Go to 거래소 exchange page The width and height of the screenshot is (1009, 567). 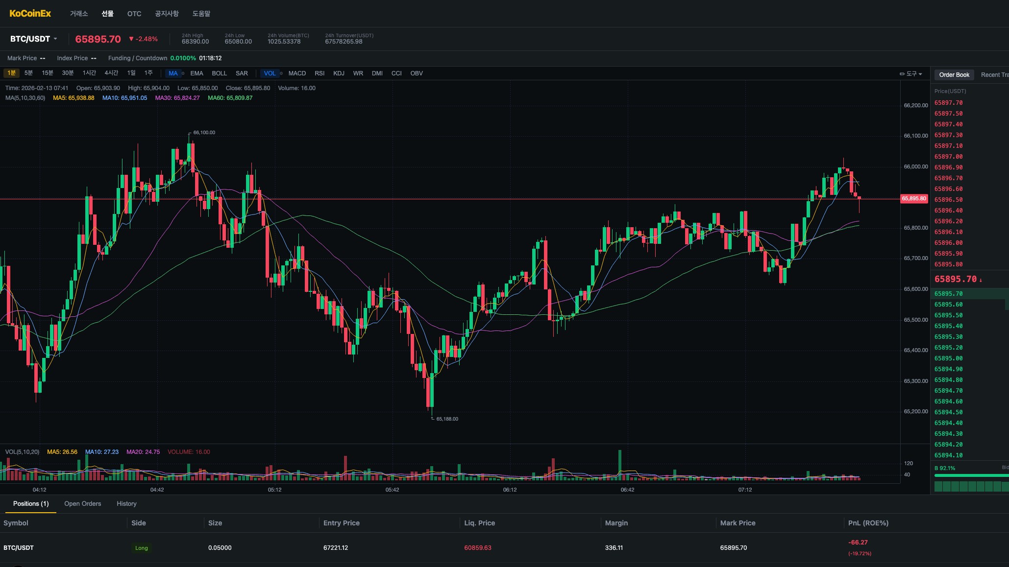click(79, 14)
